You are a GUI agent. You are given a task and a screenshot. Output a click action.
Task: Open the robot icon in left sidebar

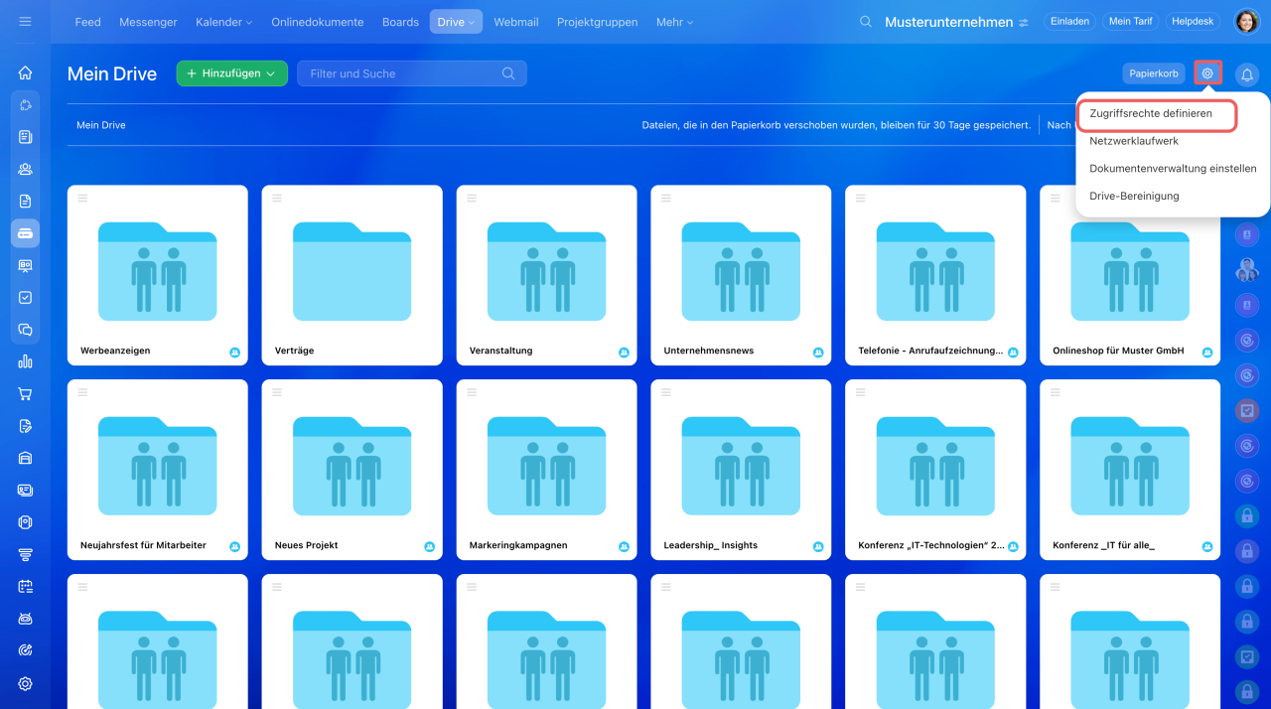(25, 619)
